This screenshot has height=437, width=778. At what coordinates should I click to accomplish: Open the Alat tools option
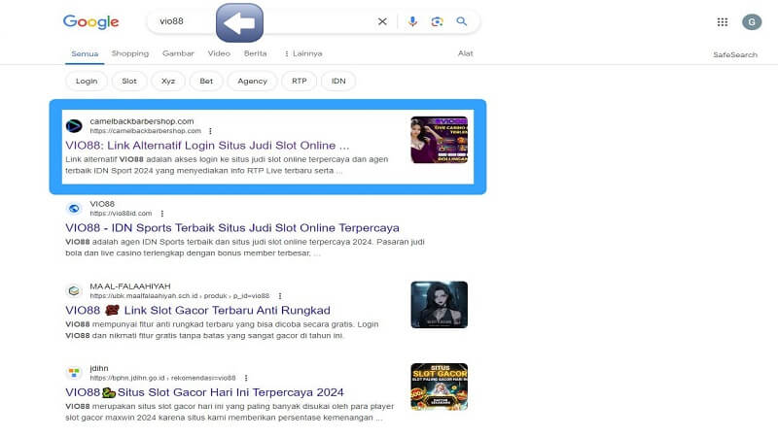pyautogui.click(x=466, y=53)
